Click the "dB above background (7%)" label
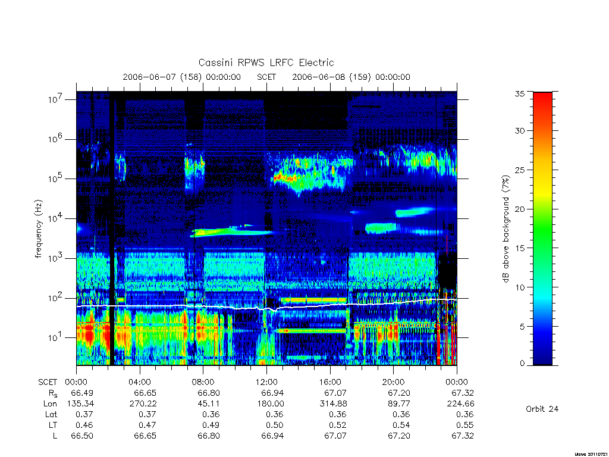 (x=506, y=229)
